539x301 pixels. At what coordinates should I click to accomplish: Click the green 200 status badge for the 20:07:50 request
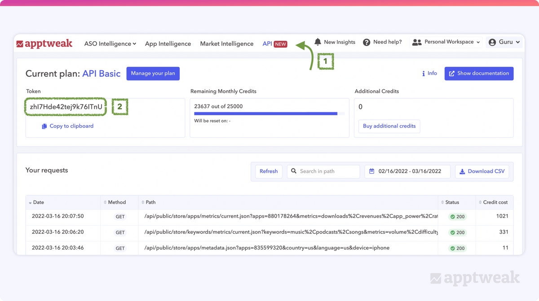pos(457,217)
